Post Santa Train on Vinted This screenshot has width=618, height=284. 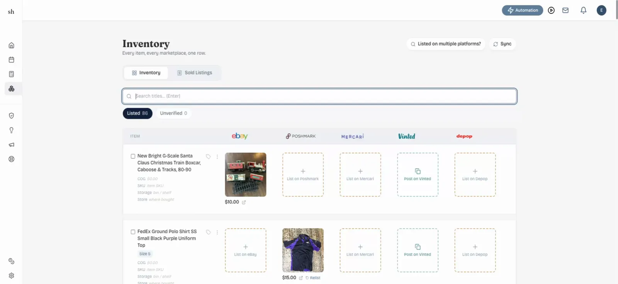[x=418, y=175]
